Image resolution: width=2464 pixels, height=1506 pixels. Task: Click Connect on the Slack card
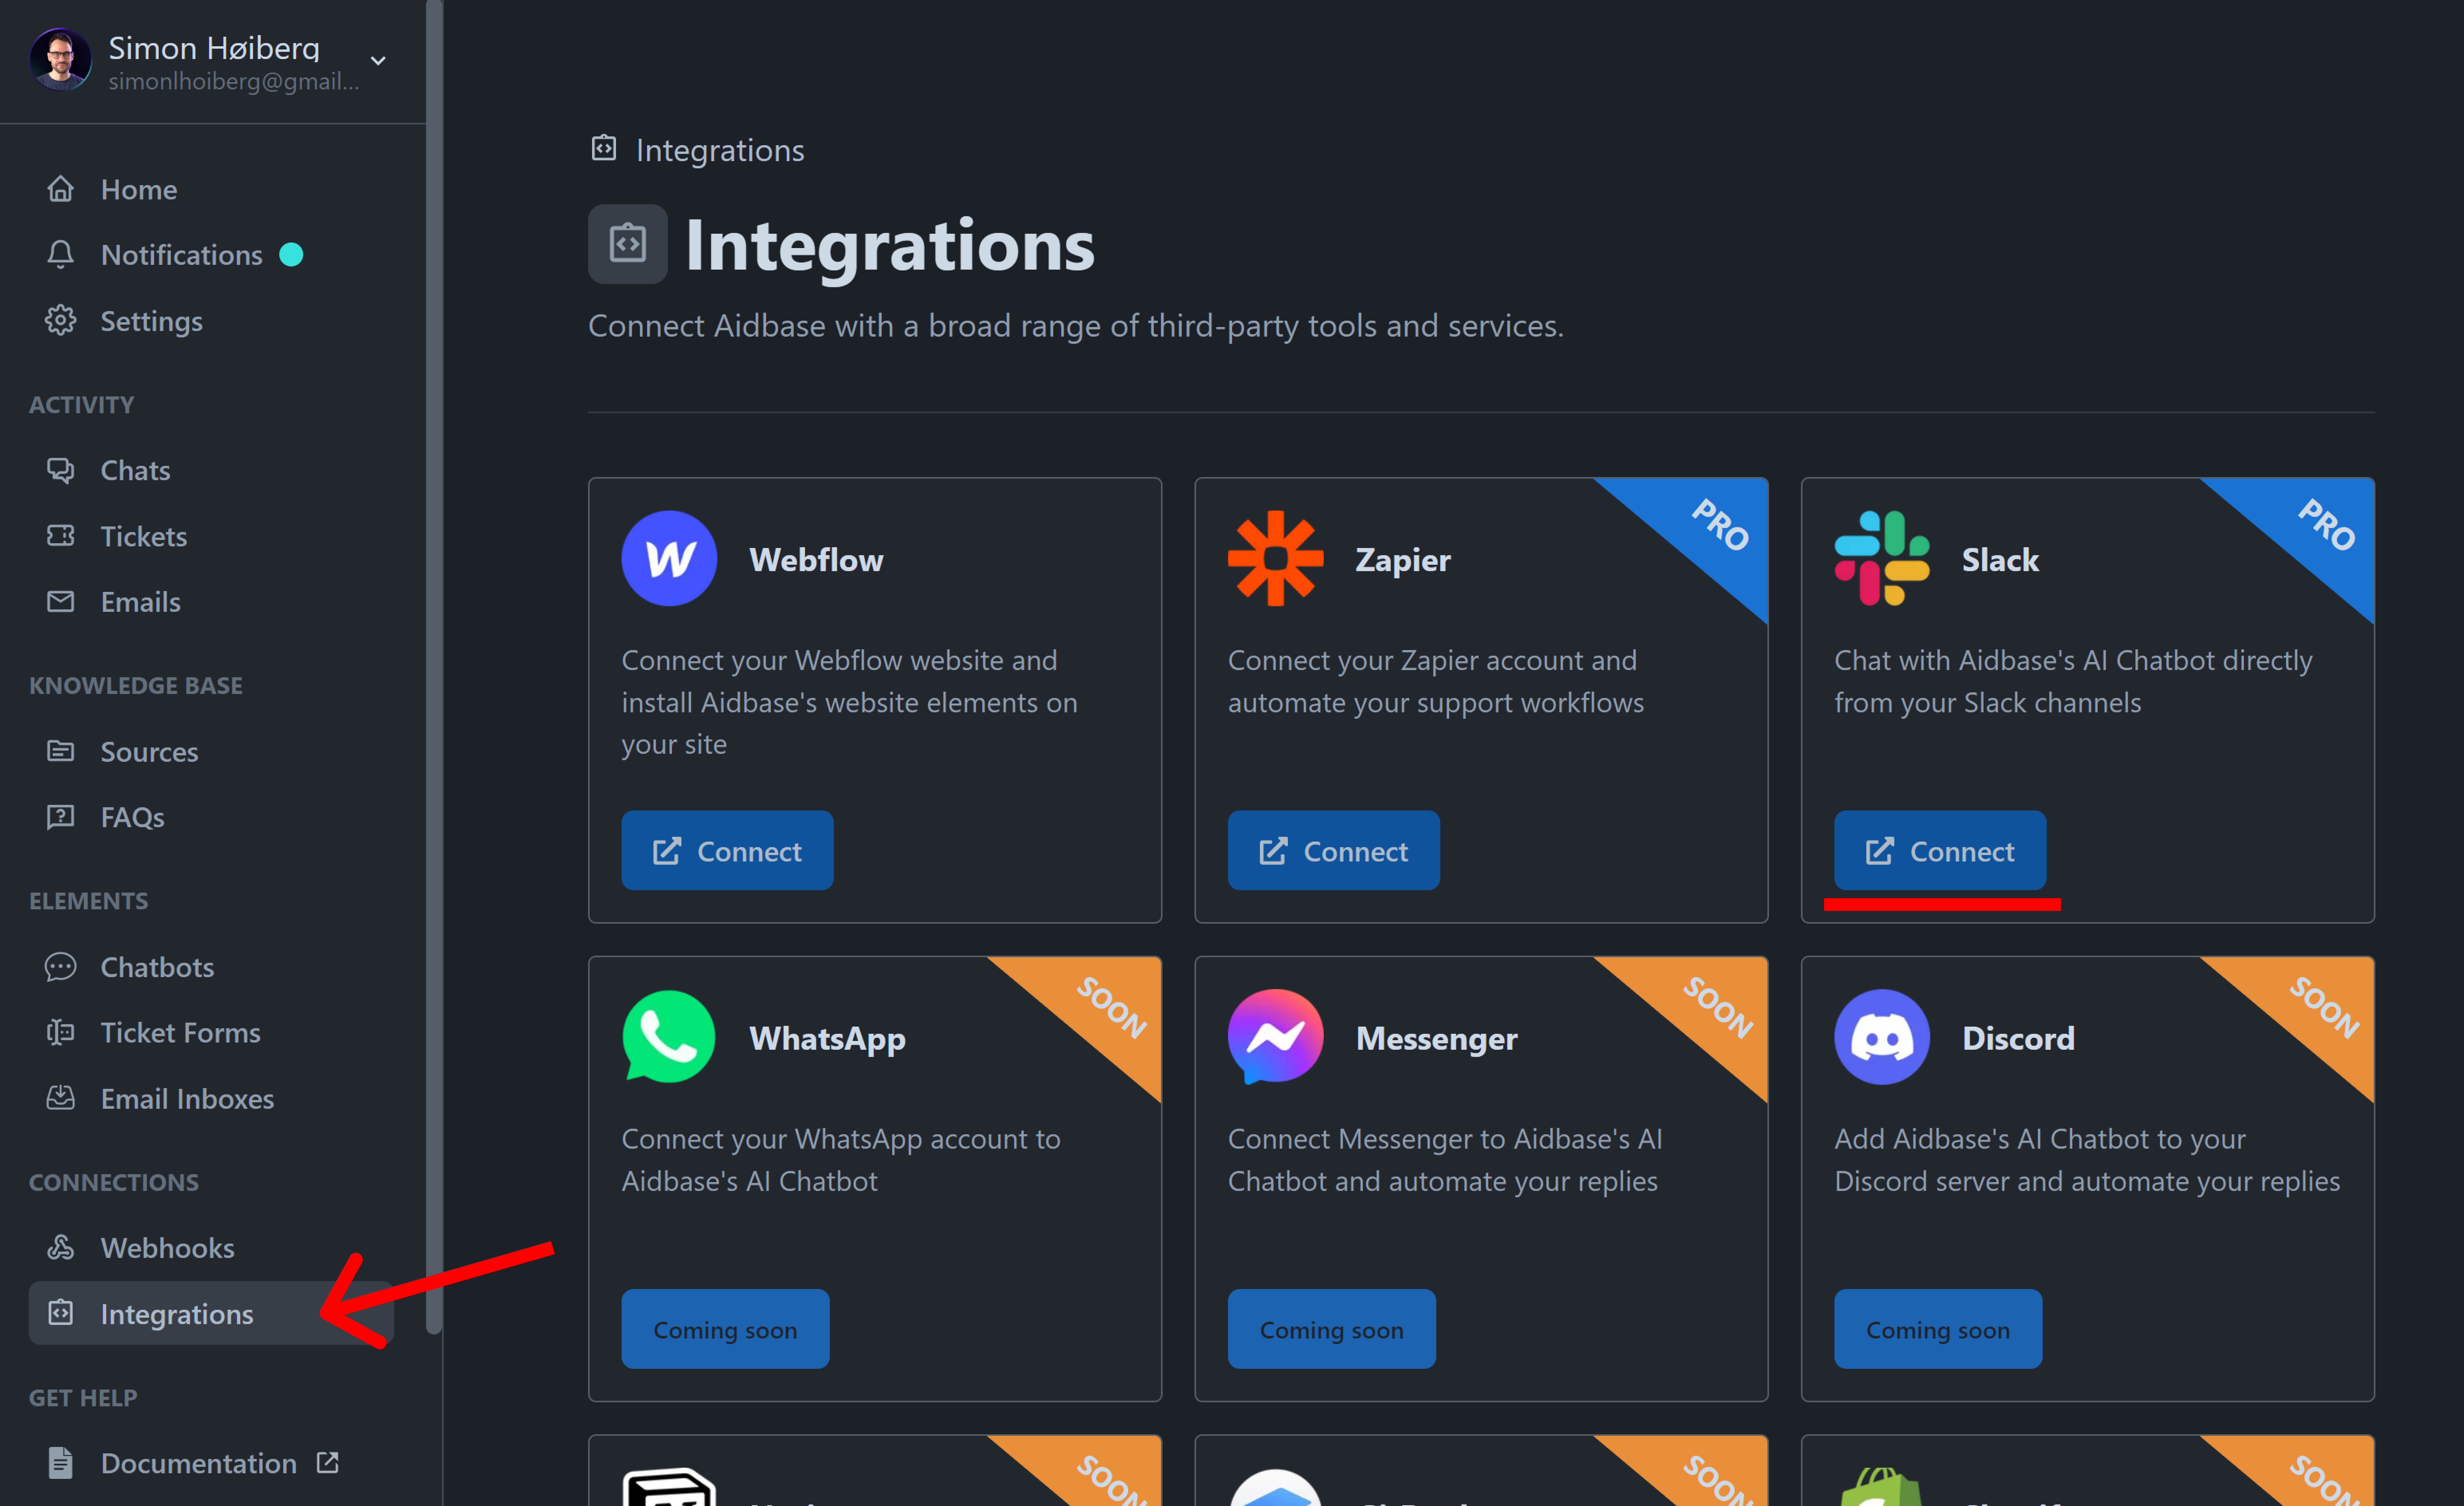pos(1939,850)
